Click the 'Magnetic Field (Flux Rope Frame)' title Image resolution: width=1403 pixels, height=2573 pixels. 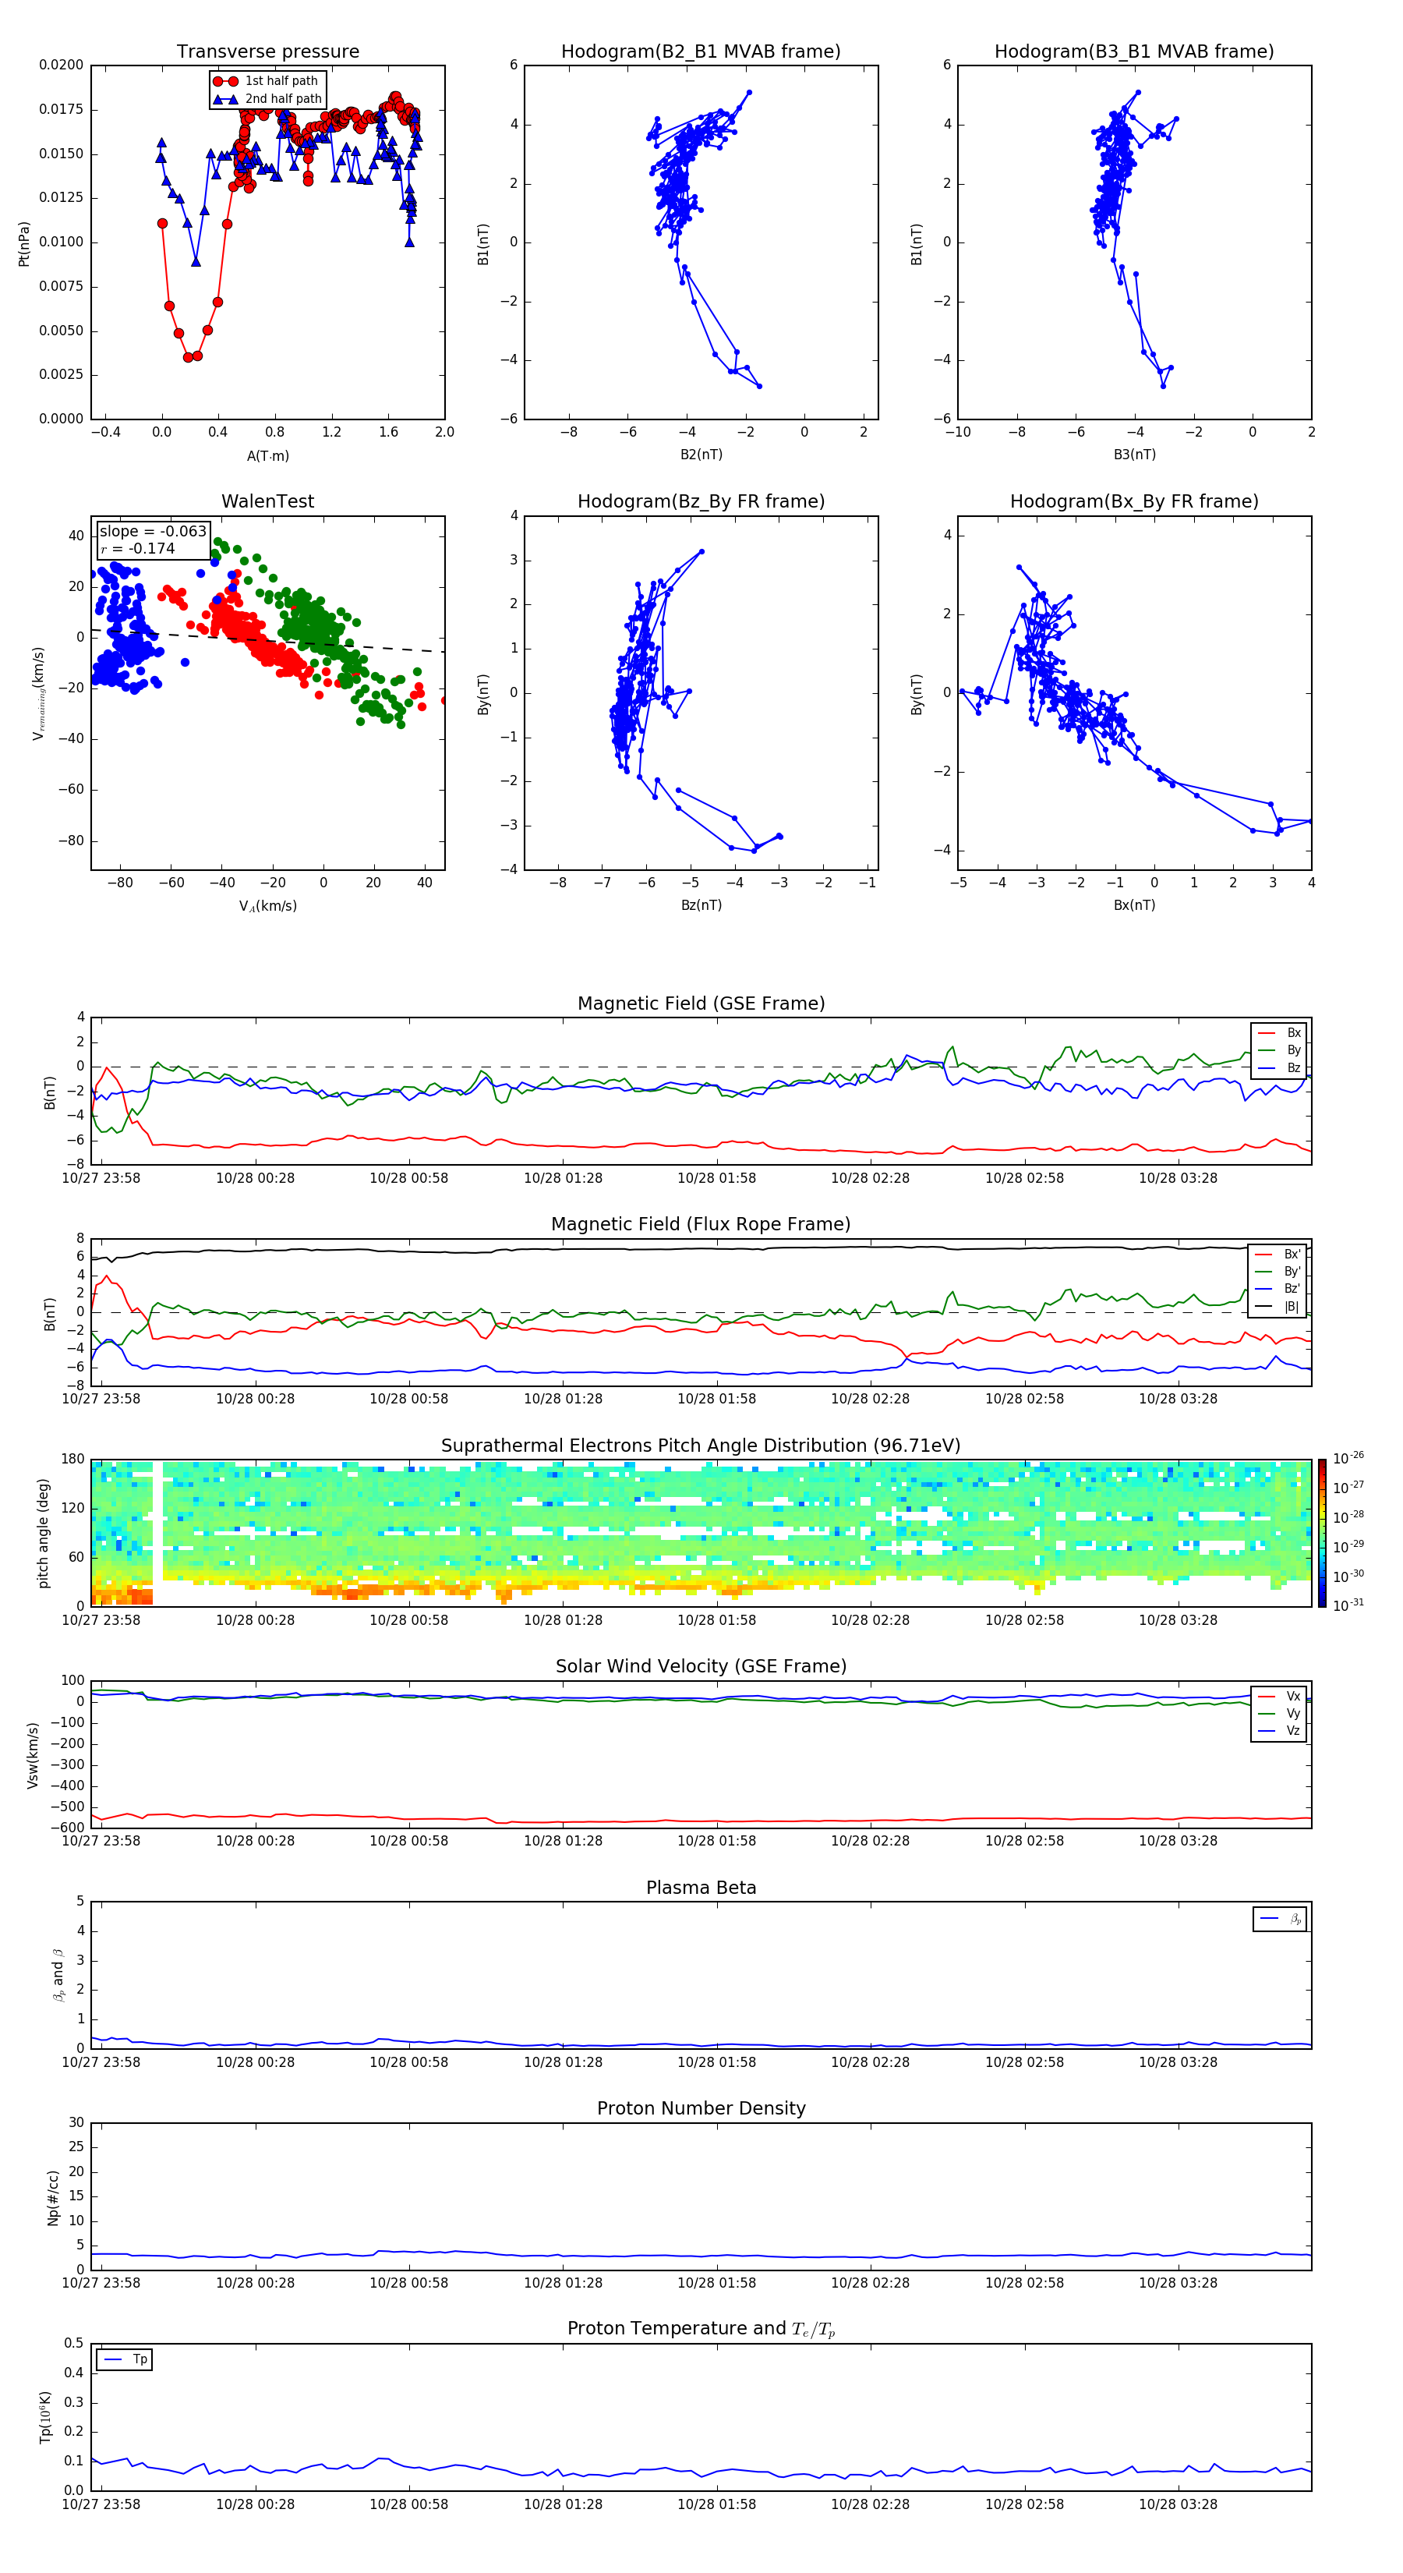701,1225
